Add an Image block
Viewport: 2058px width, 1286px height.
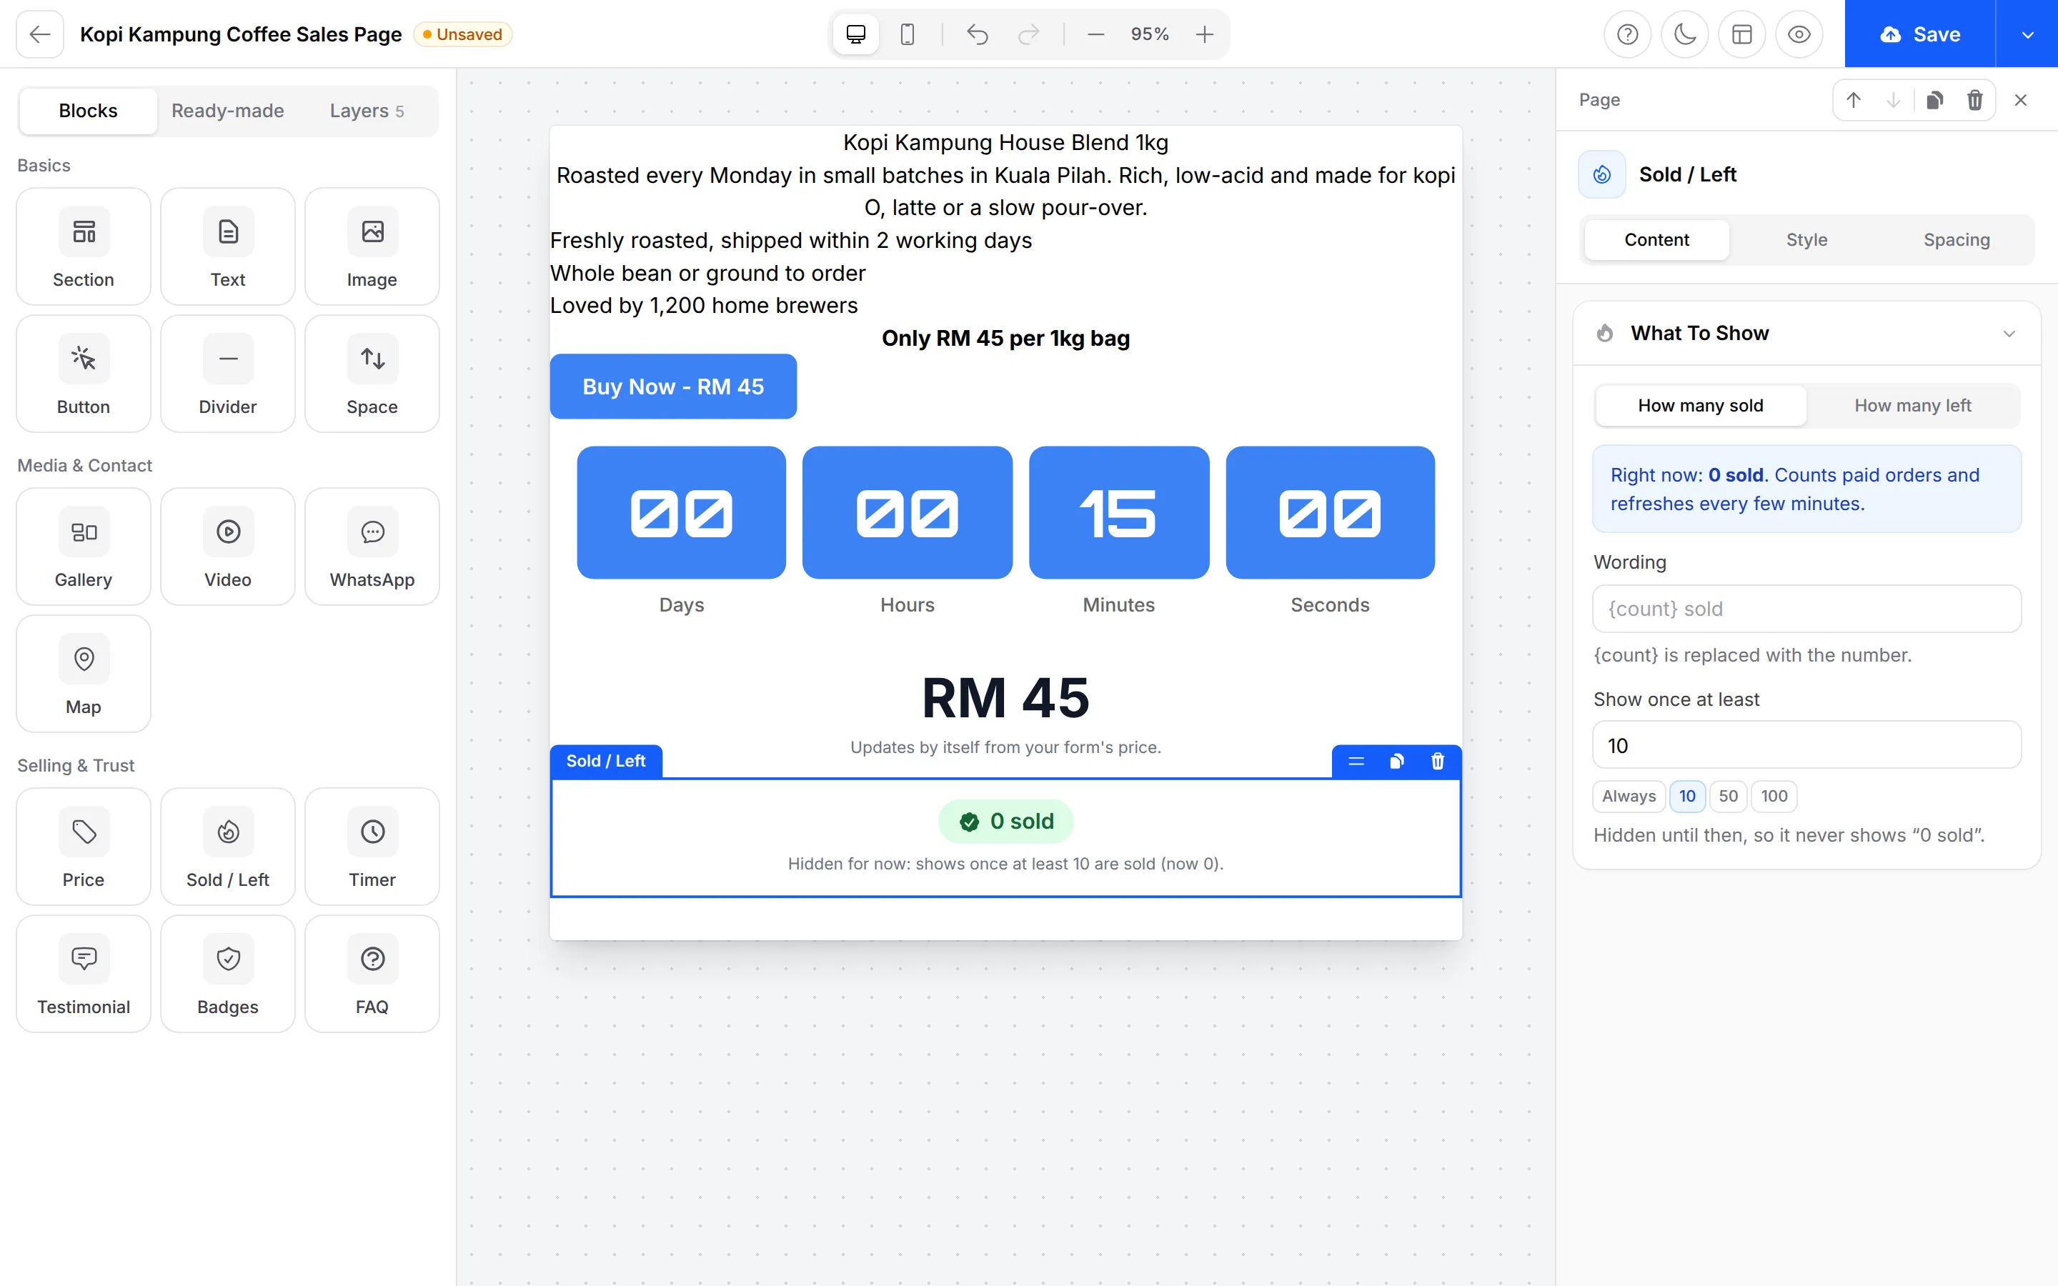point(372,246)
